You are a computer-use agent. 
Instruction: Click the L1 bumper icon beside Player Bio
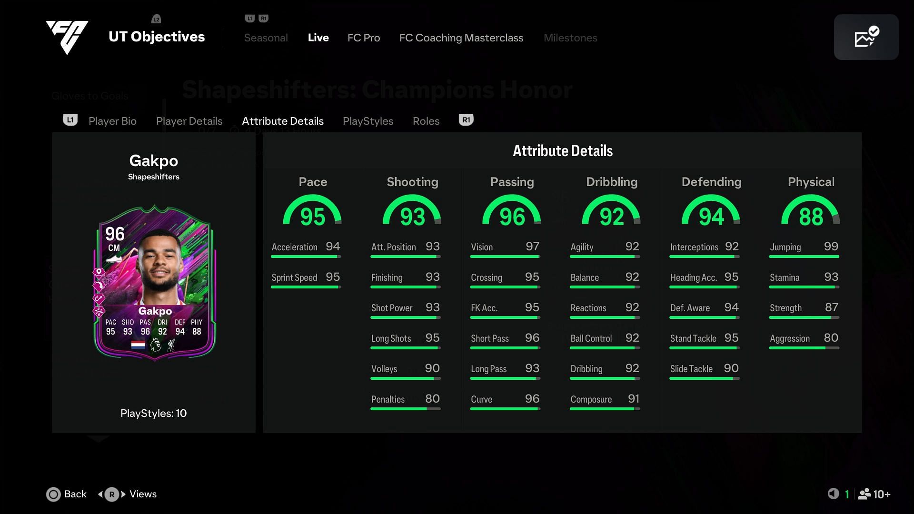[70, 120]
